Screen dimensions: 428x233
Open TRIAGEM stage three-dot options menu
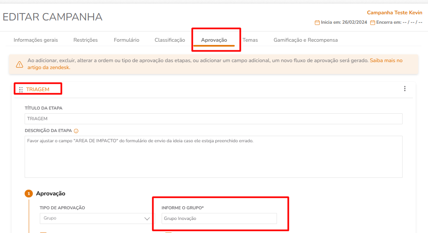coord(405,89)
